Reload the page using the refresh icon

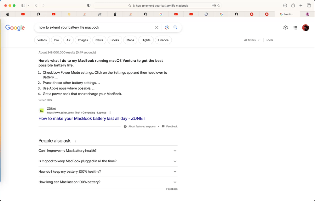[x=219, y=5]
